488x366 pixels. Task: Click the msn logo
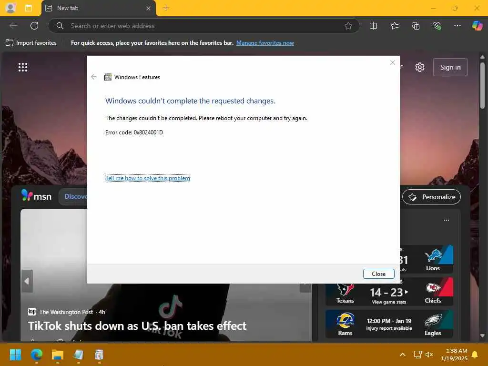coord(36,196)
